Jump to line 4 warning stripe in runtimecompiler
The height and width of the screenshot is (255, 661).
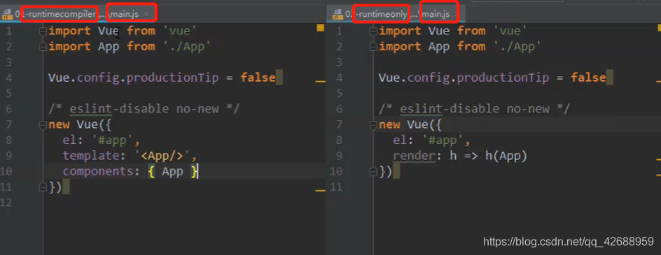point(321,81)
